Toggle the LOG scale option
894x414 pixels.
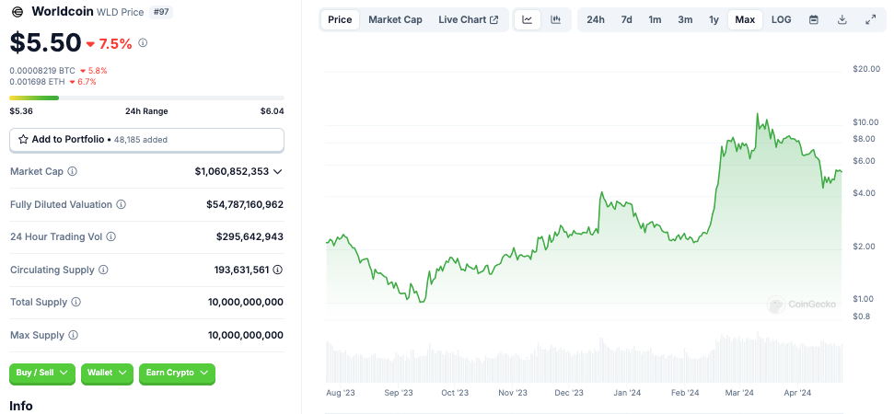pyautogui.click(x=781, y=19)
